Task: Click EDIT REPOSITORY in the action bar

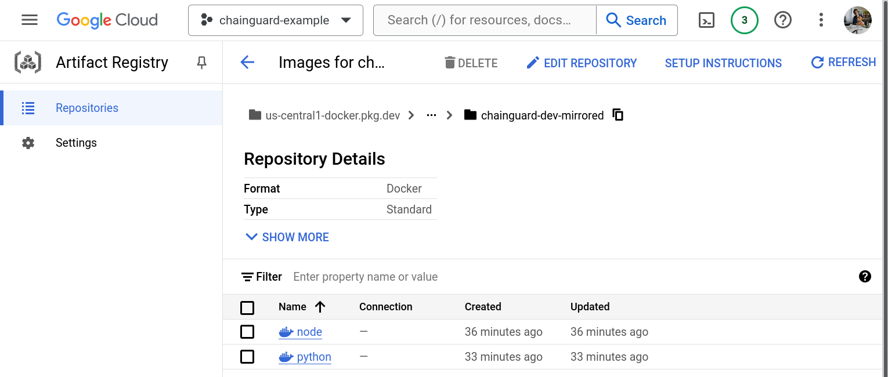Action: click(581, 63)
